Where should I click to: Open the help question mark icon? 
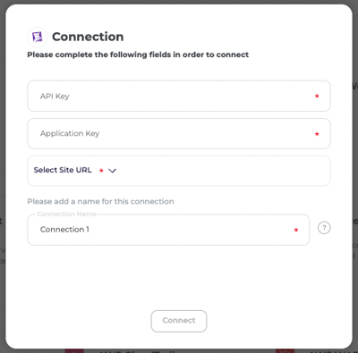[x=324, y=228]
